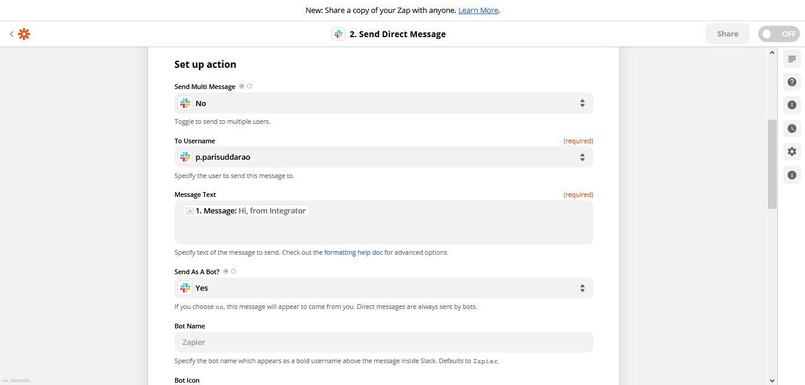
Task: Click the back arrow chevron
Action: click(x=11, y=34)
